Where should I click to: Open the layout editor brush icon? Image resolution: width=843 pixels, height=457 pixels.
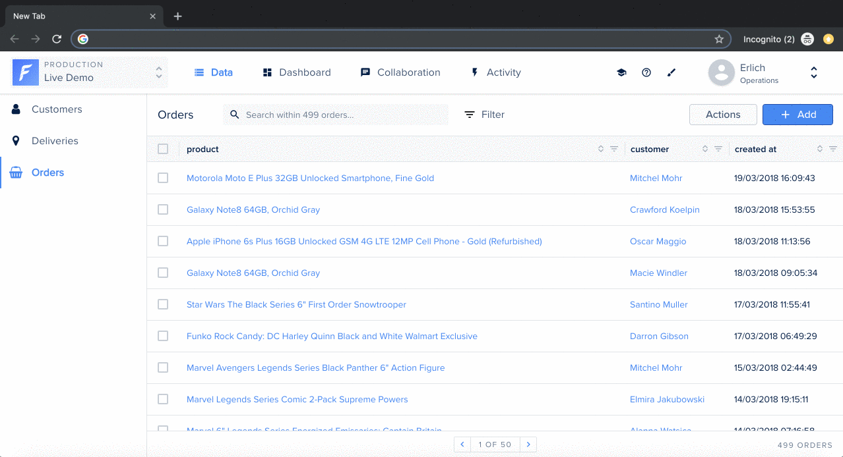pos(671,72)
